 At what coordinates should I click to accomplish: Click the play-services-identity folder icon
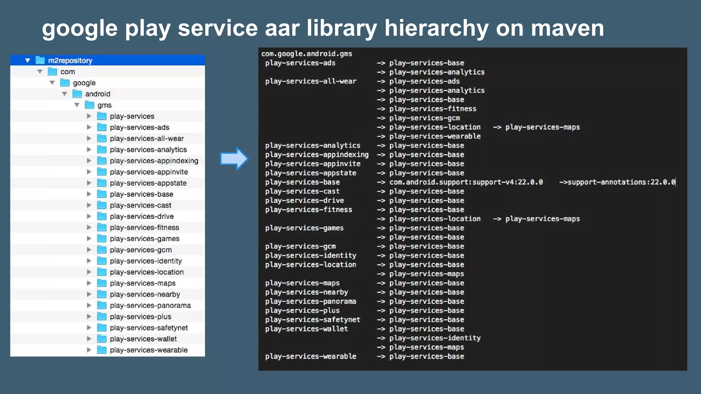(102, 261)
